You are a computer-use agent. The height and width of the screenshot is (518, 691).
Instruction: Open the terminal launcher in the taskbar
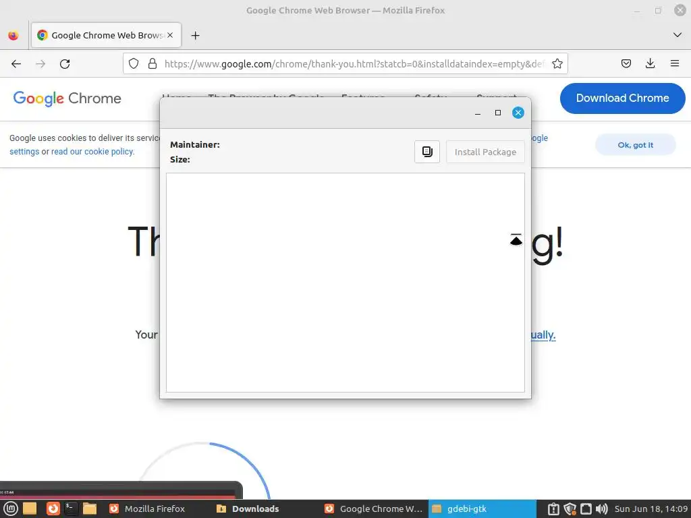[x=70, y=509]
